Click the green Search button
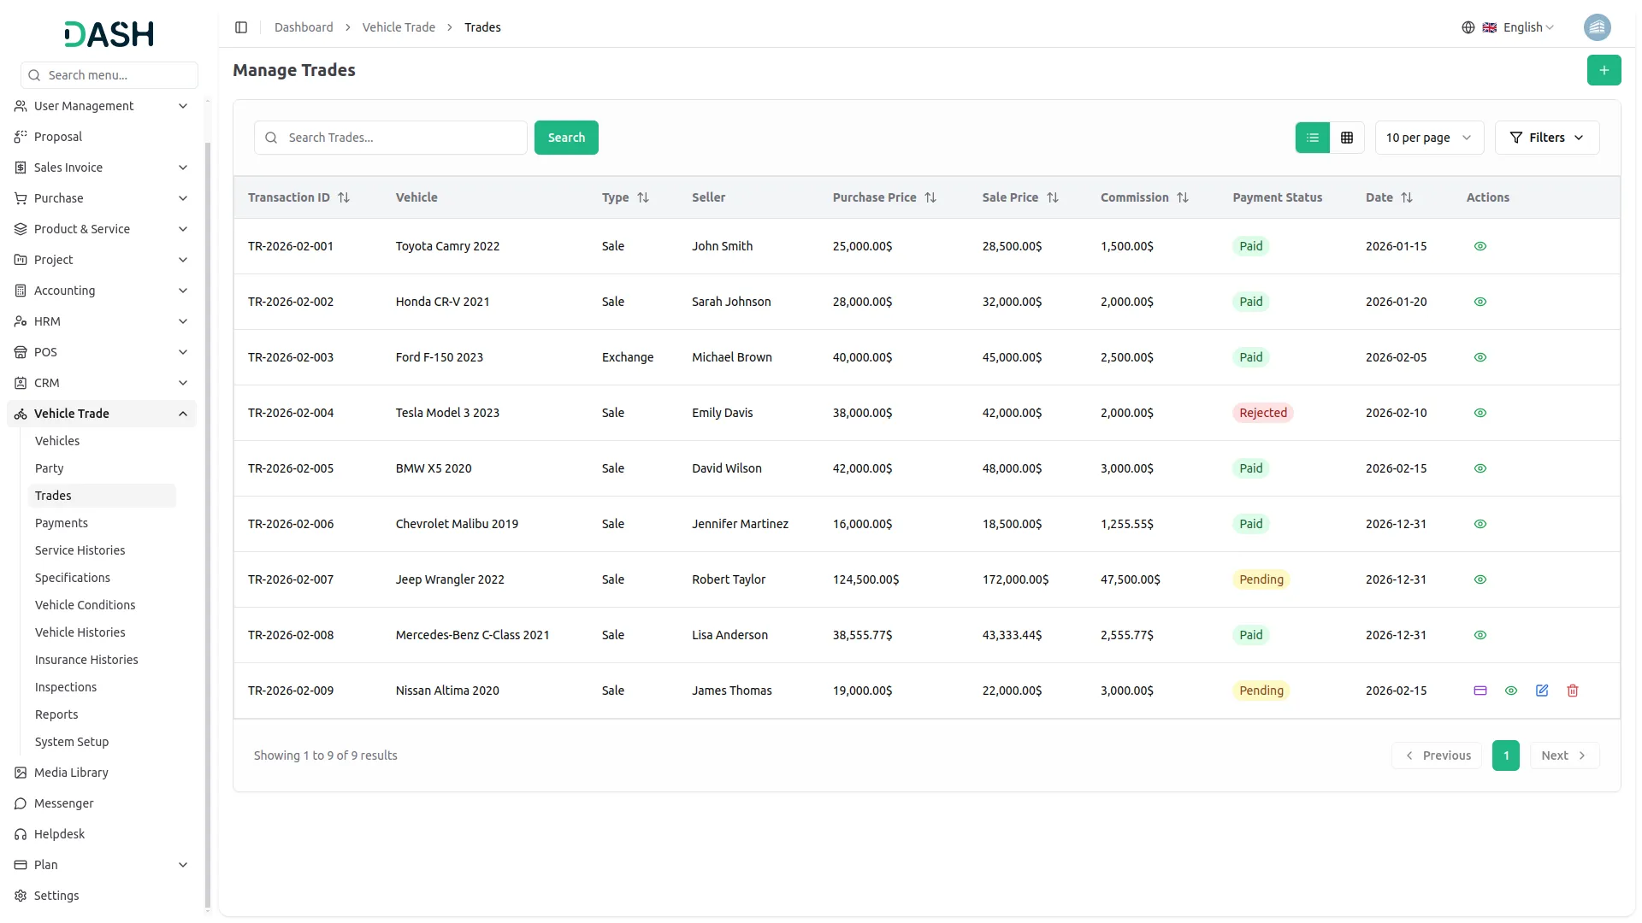 click(x=565, y=138)
